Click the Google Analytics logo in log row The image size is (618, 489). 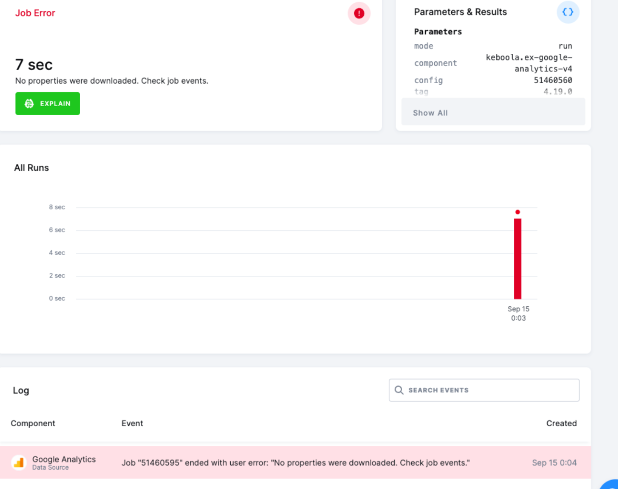coord(19,463)
